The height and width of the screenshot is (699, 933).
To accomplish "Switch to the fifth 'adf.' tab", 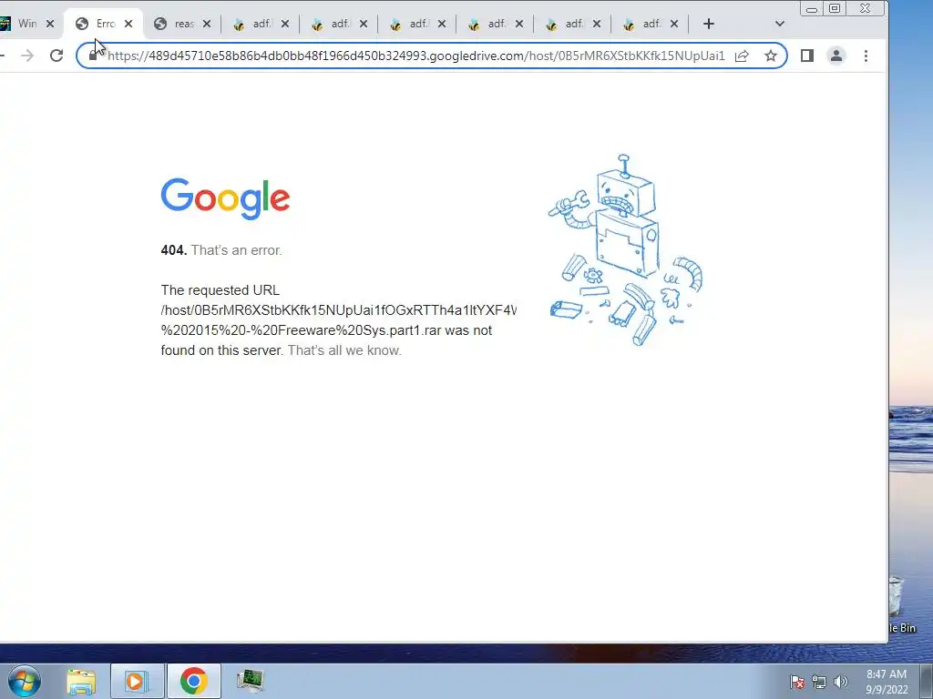I will point(572,24).
